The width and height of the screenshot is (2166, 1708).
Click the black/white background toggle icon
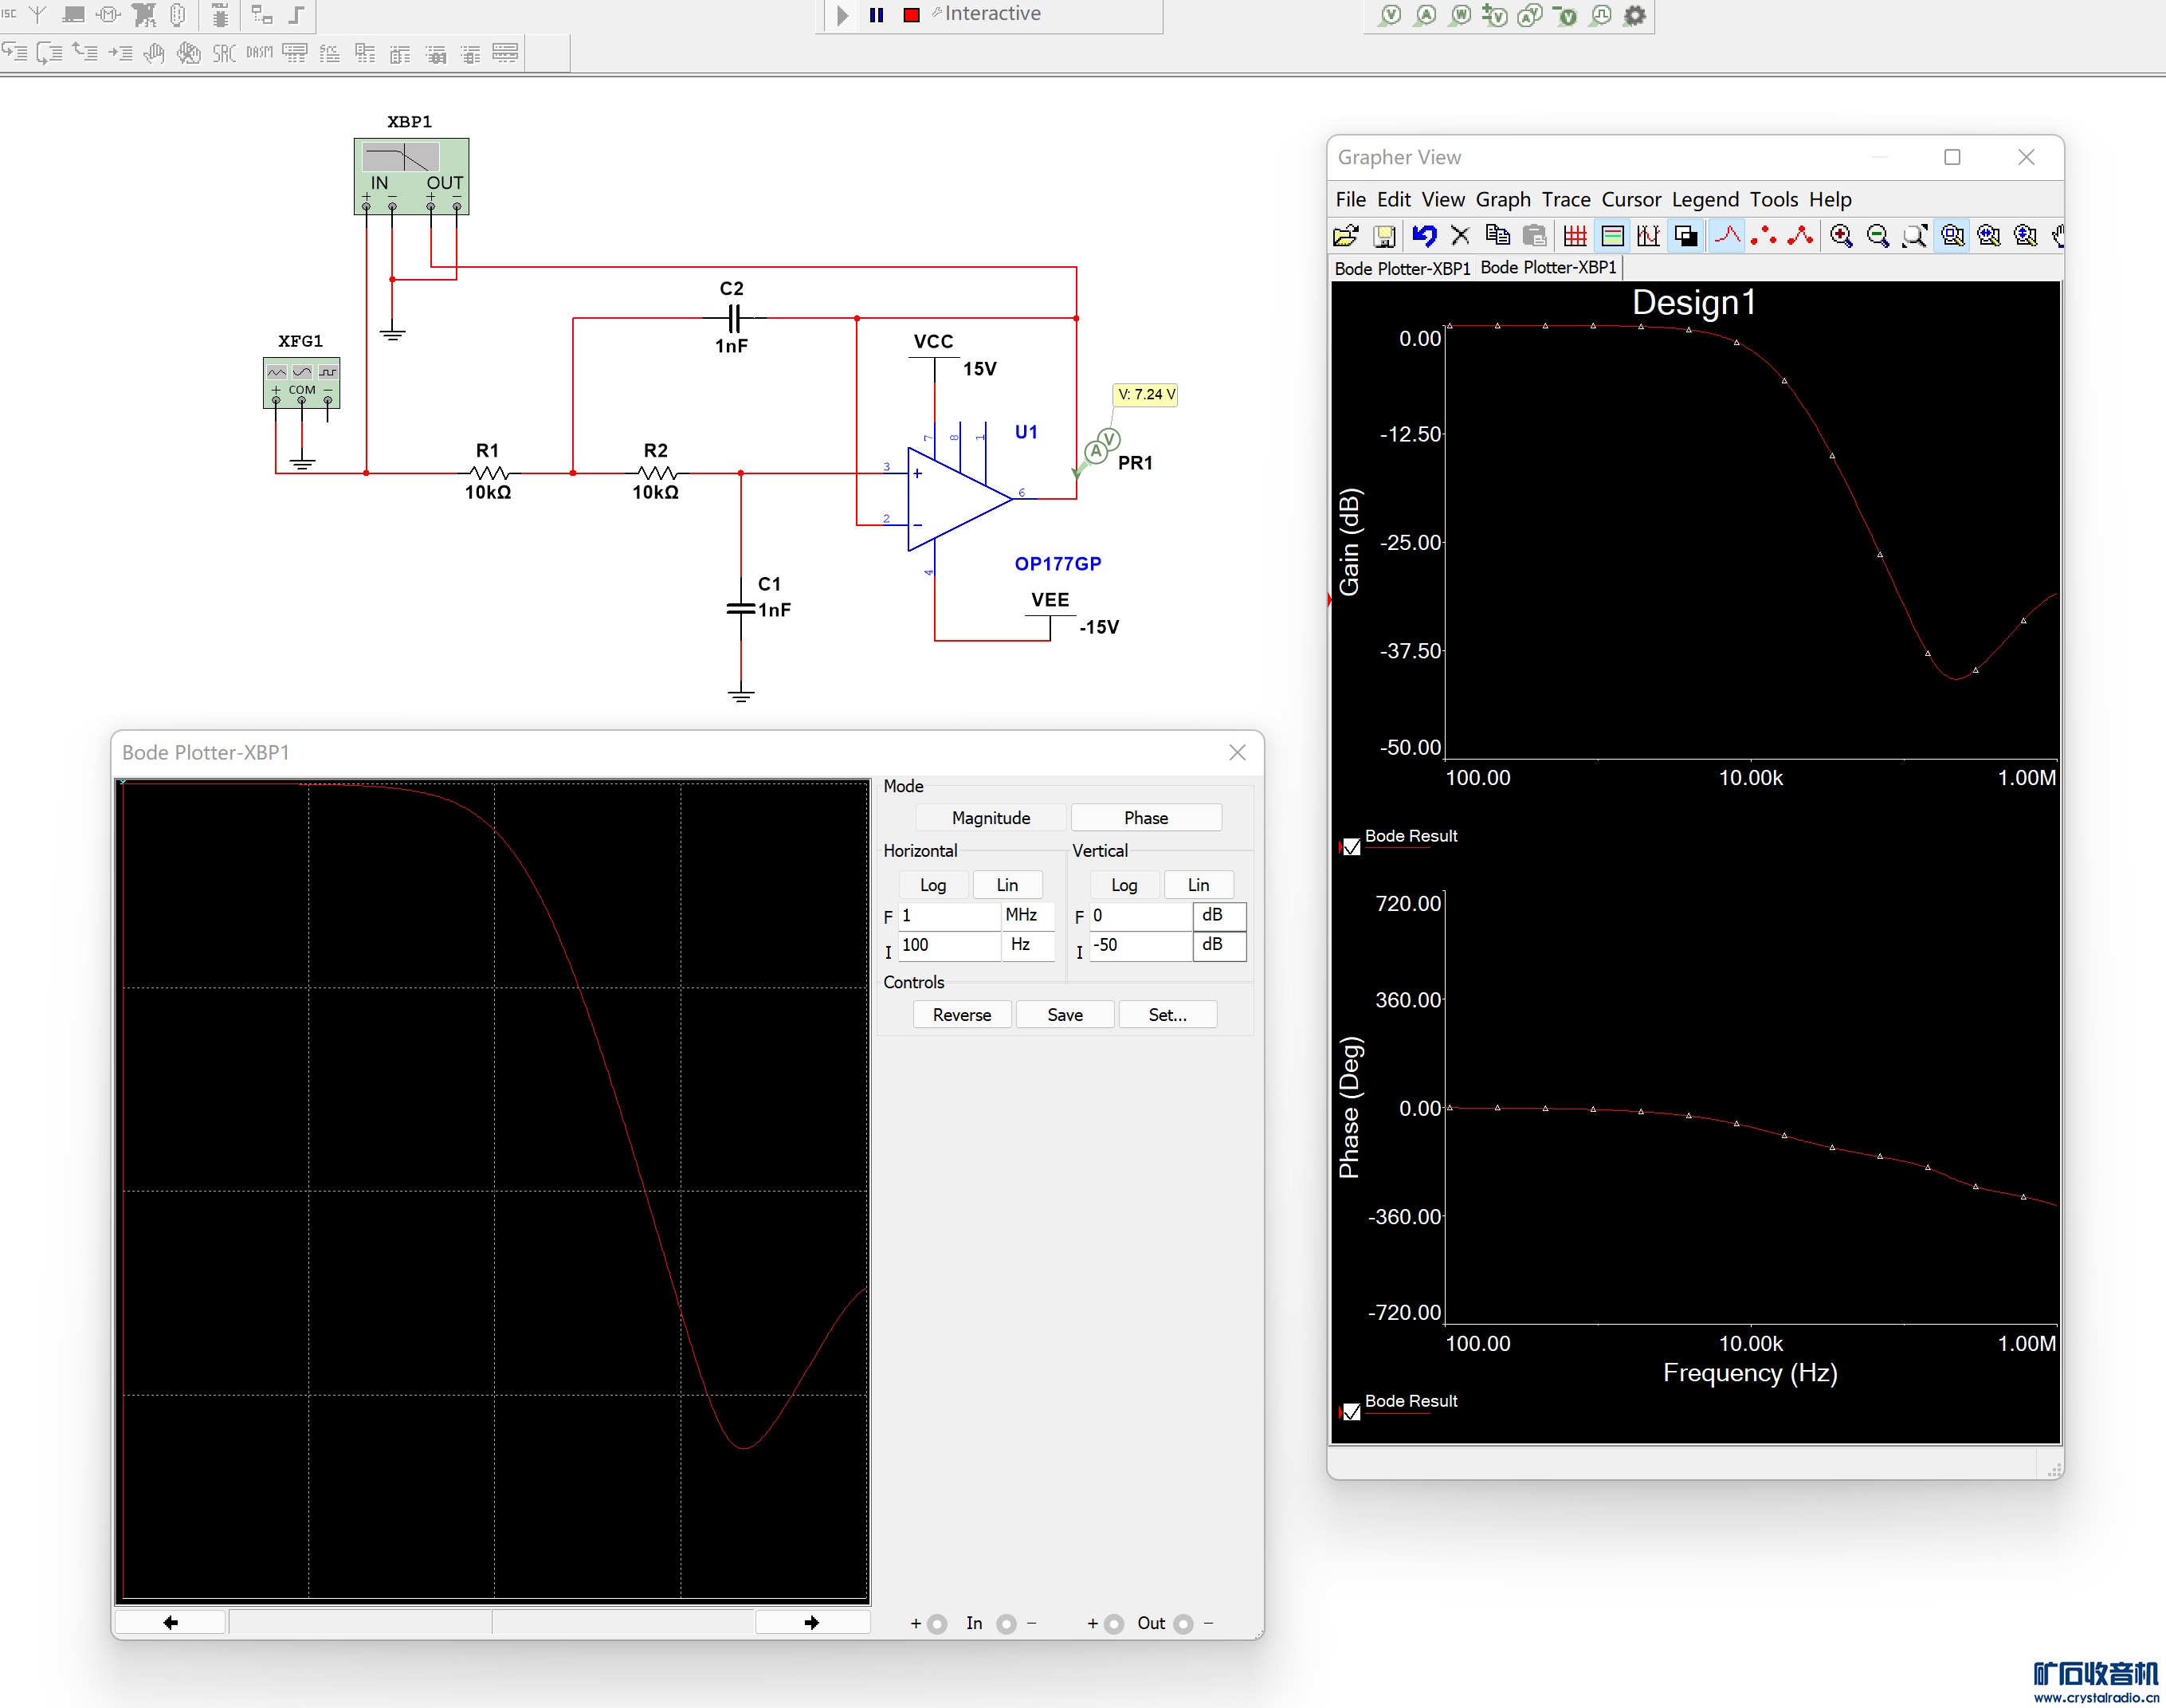[x=1686, y=236]
